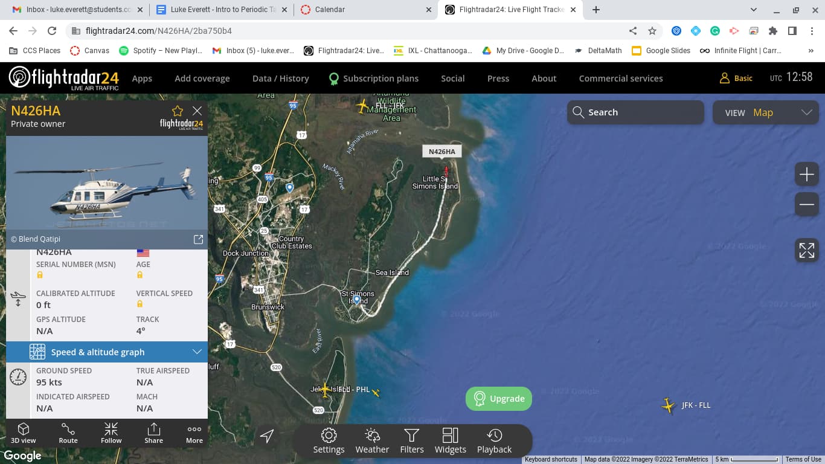Center map on my location arrow
The width and height of the screenshot is (825, 464).
(x=267, y=436)
